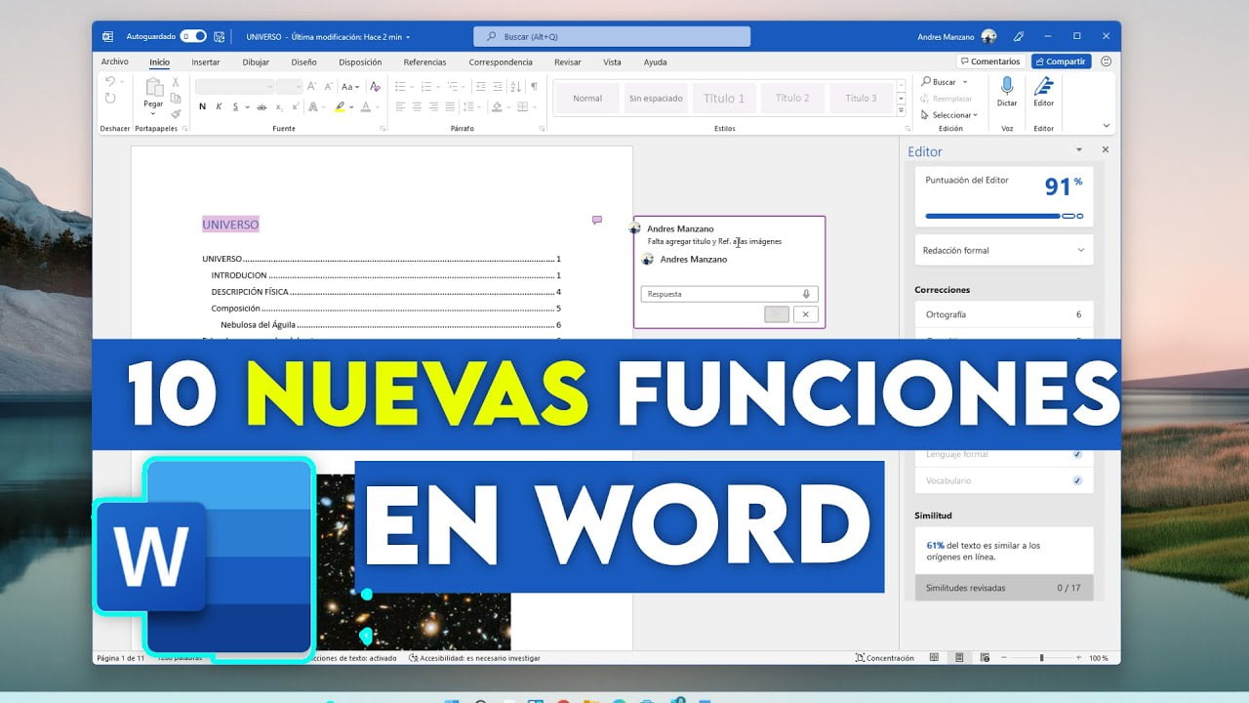Click the Copy icon
Image resolution: width=1249 pixels, height=703 pixels.
[176, 99]
